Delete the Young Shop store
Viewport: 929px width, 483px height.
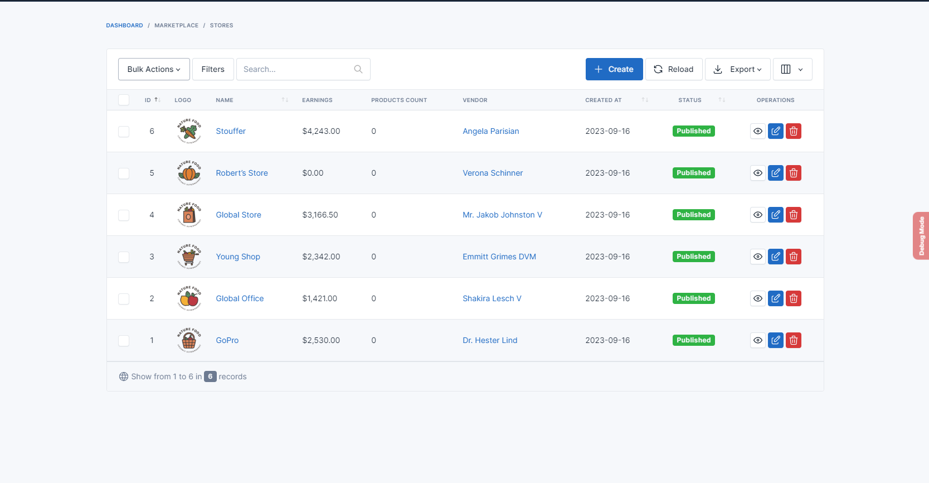tap(794, 257)
